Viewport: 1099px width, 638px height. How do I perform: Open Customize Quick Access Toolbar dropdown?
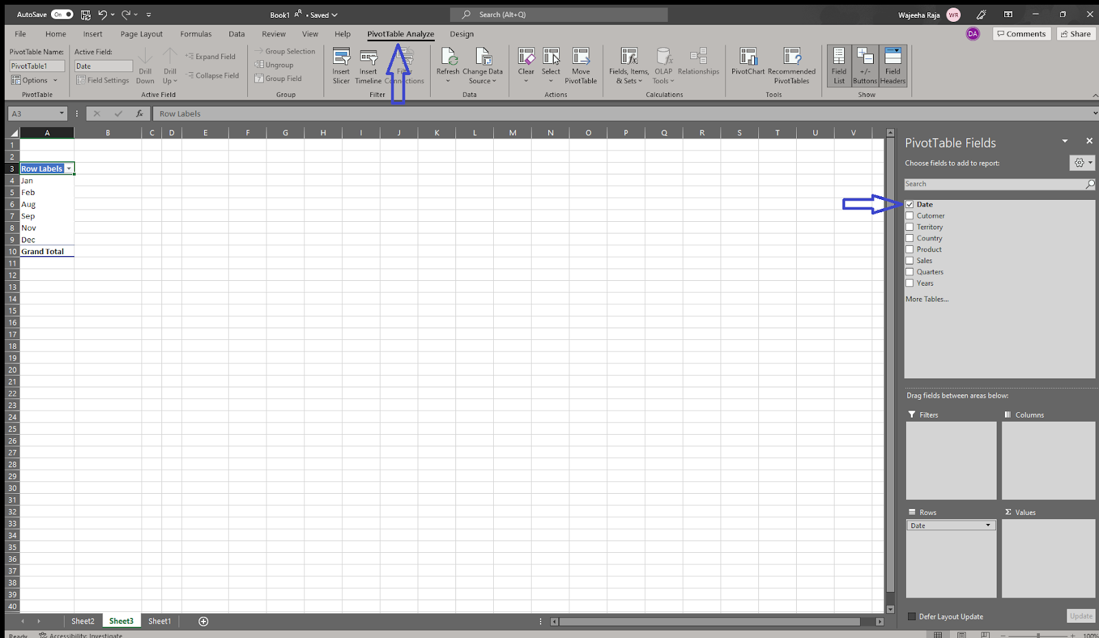coord(148,14)
